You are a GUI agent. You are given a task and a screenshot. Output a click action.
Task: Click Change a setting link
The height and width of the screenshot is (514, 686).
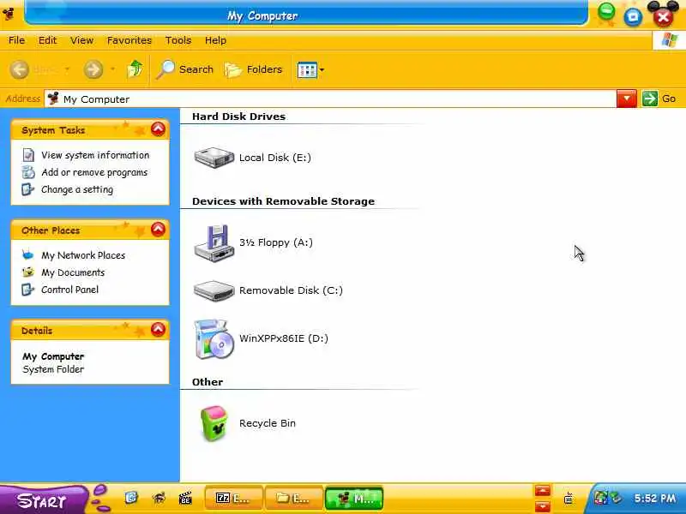coord(77,189)
